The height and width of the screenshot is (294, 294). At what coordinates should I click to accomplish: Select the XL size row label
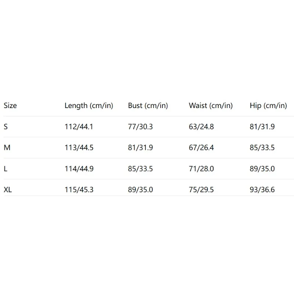click(x=8, y=190)
